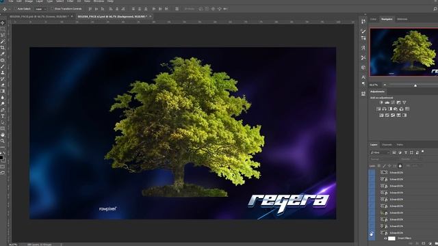438x246 pixels.
Task: Open the Window menu
Action: tap(99, 1)
